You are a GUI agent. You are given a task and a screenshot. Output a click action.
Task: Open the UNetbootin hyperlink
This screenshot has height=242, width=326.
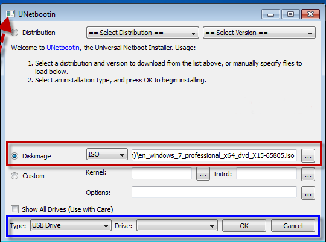click(63, 48)
